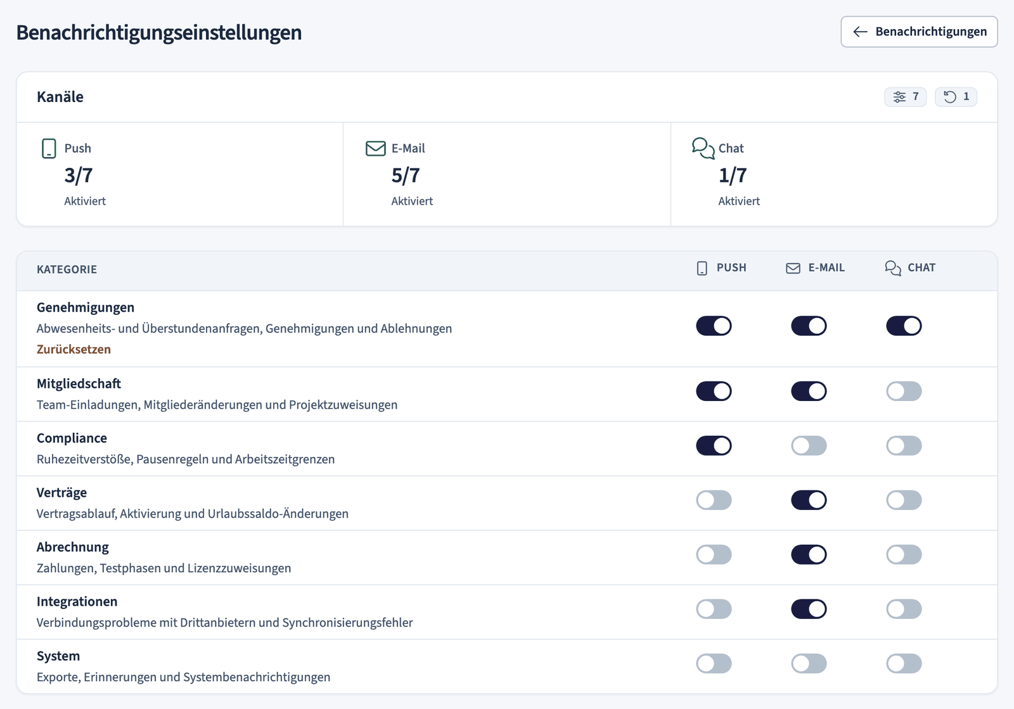The image size is (1014, 709).
Task: Enable Push for System
Action: click(714, 663)
